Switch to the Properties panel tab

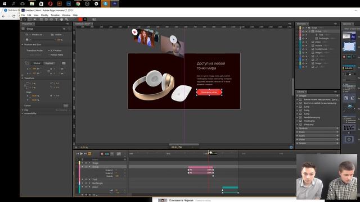point(27,24)
